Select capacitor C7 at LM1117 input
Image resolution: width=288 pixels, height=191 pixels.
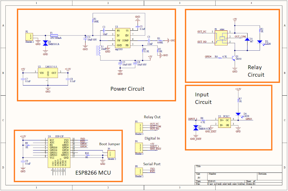[23, 79]
